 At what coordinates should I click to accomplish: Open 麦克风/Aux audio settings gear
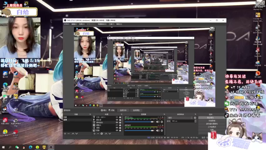(x=162, y=122)
